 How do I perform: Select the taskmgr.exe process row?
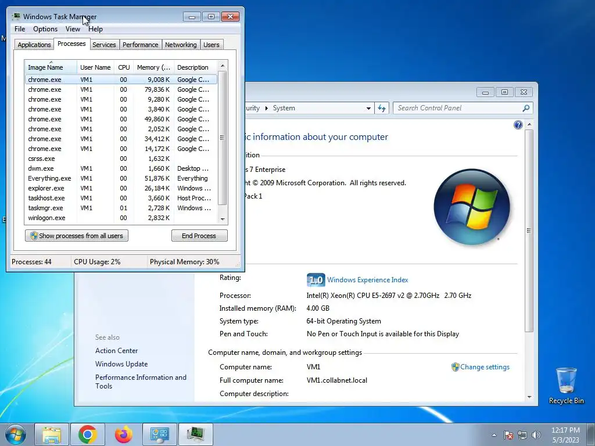click(121, 208)
